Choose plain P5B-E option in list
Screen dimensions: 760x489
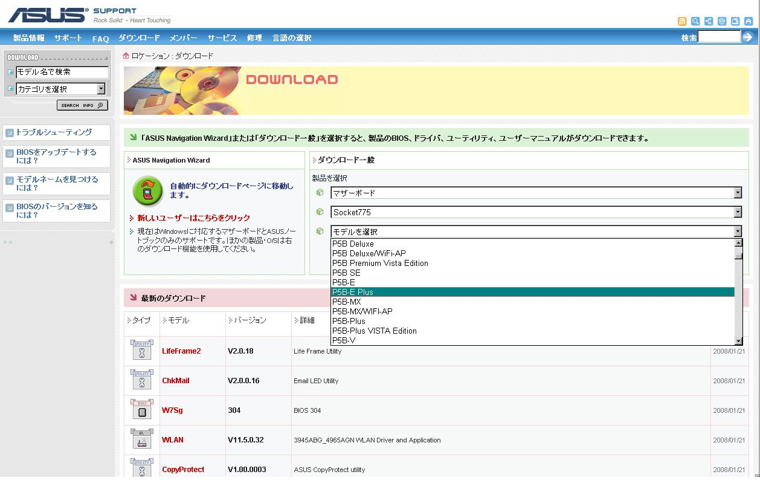tap(533, 282)
